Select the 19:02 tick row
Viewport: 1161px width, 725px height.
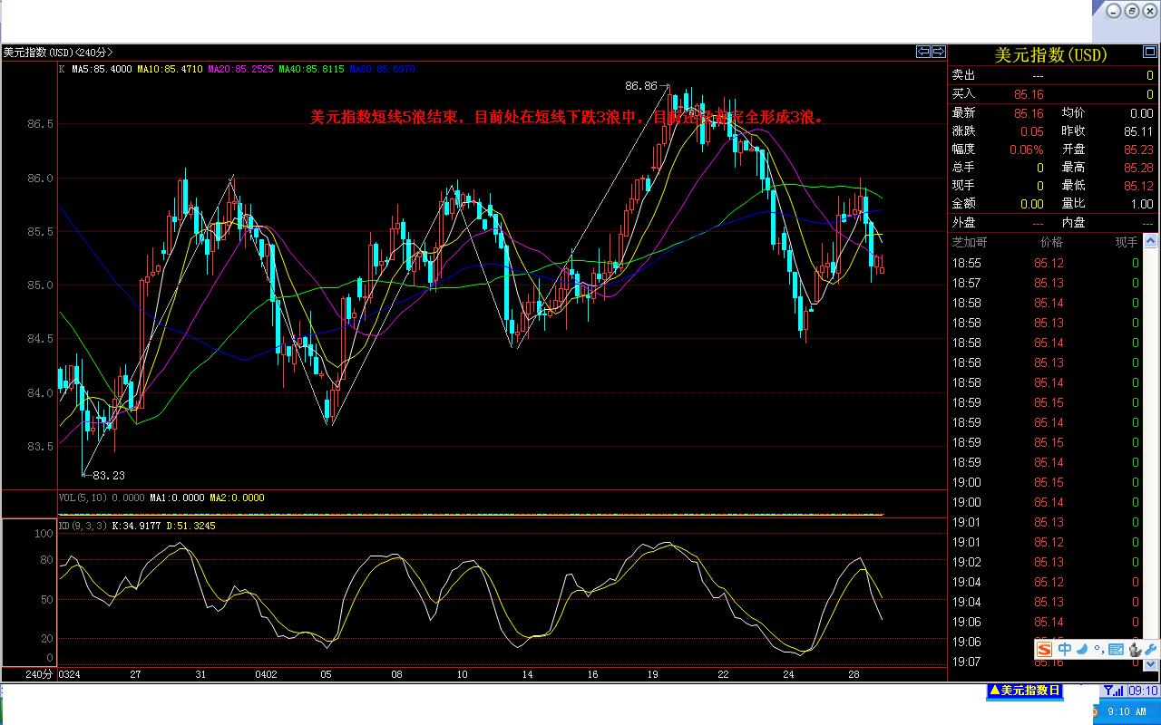coord(1046,562)
